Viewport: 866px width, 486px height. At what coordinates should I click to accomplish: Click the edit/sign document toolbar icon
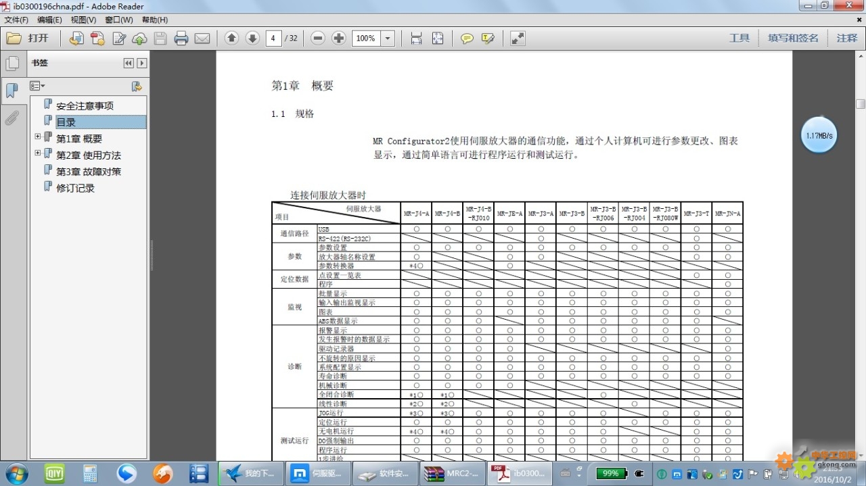119,39
